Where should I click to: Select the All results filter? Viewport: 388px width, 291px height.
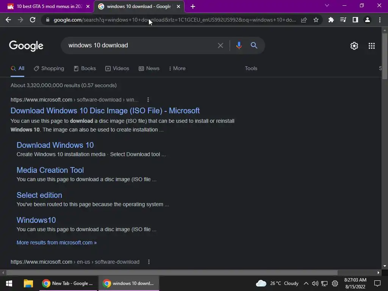[x=17, y=69]
